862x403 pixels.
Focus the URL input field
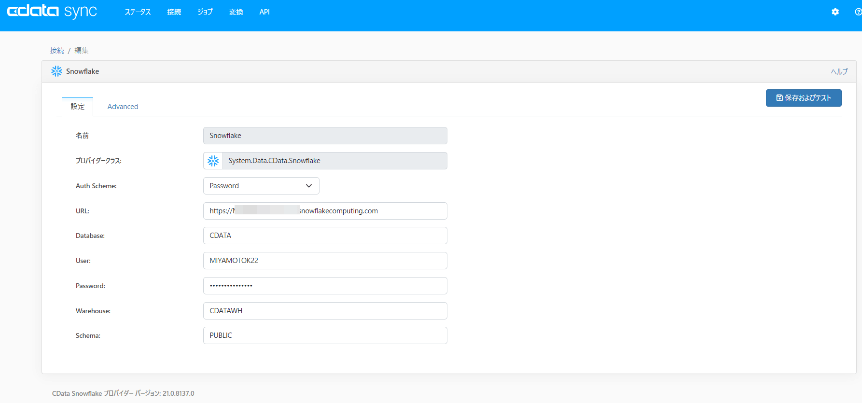[x=325, y=211]
